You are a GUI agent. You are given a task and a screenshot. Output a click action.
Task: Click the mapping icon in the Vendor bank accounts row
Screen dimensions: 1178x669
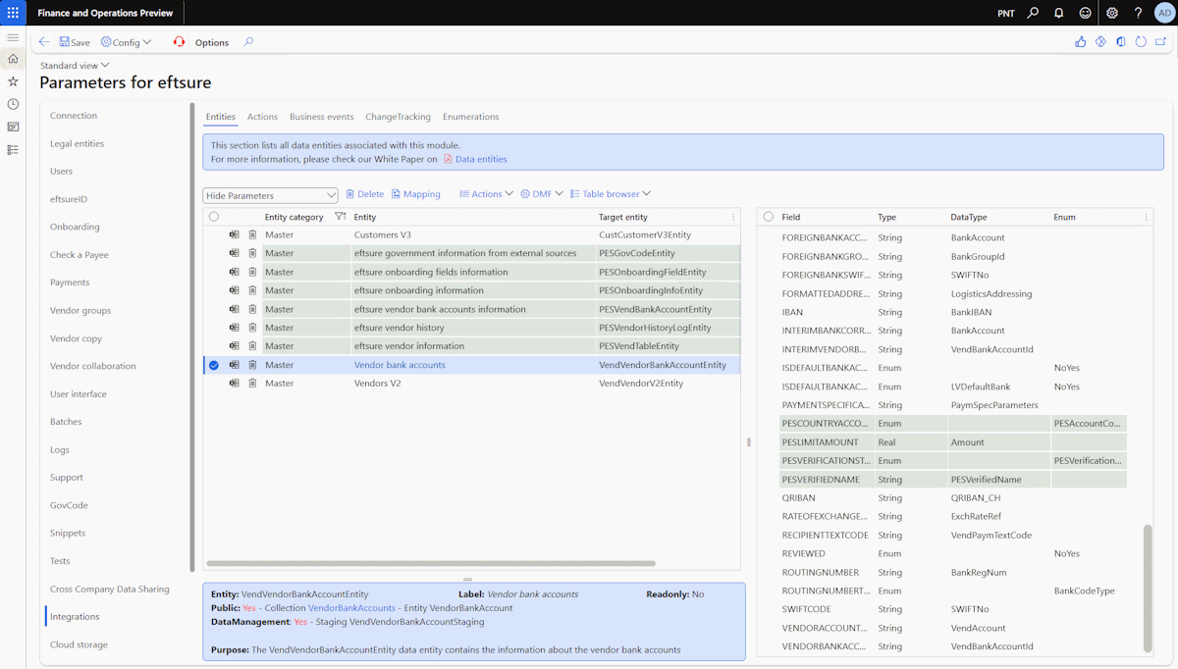(235, 365)
